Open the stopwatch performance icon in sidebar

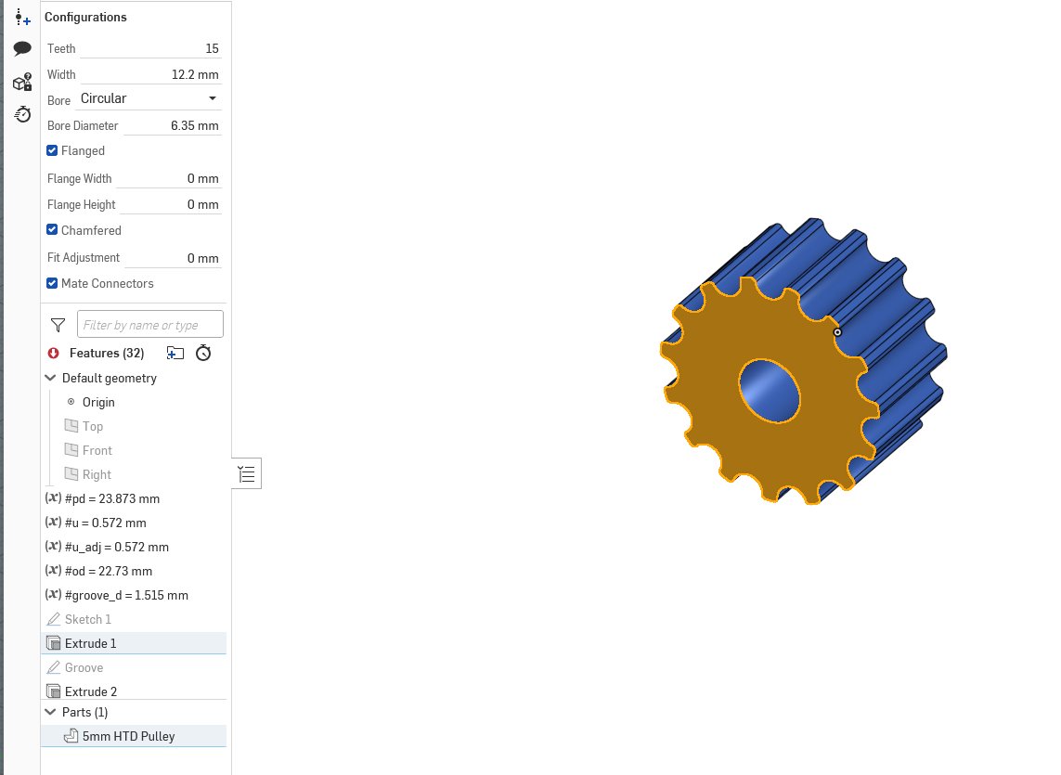point(22,114)
